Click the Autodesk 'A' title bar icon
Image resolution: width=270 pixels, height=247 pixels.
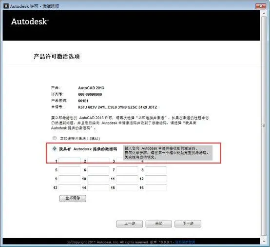(6, 6)
